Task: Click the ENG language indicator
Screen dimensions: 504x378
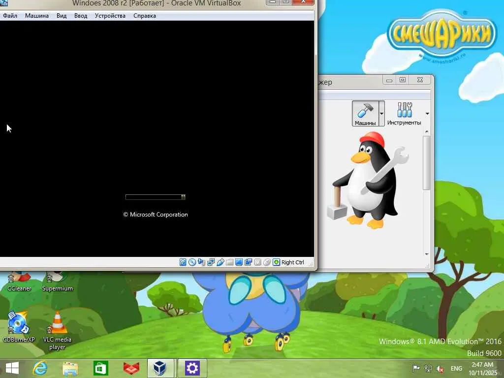Action: coord(456,368)
